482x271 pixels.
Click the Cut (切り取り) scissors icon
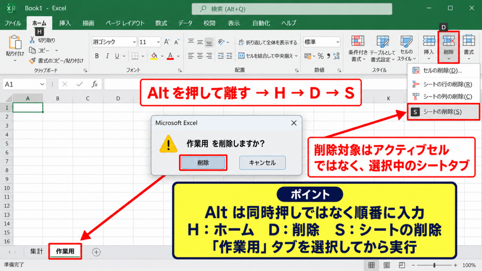click(32, 40)
